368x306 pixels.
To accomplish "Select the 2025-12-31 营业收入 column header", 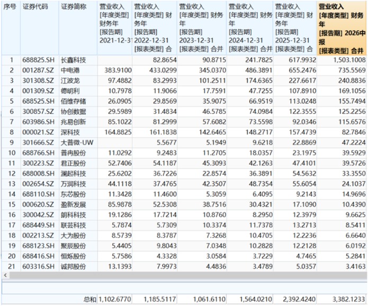I will pyautogui.click(x=295, y=28).
